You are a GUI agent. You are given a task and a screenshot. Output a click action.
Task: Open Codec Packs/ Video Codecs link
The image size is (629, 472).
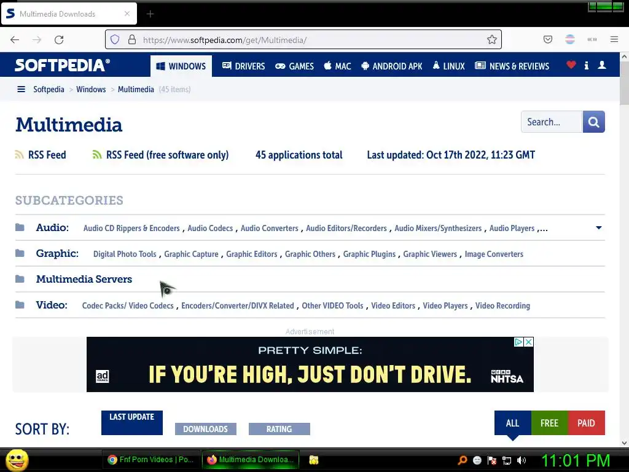[x=128, y=305]
